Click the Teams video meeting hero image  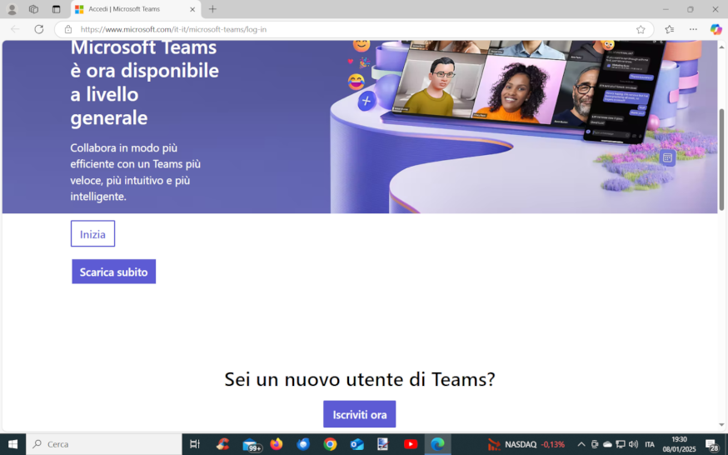tap(524, 127)
